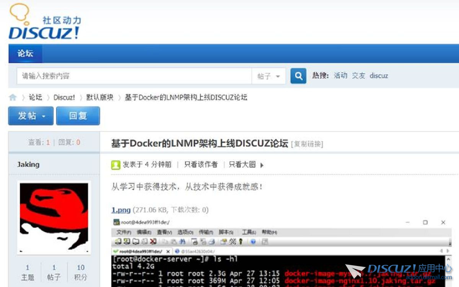Image resolution: width=459 pixels, height=287 pixels.
Task: Select 只看该作者 filter link
Action: 201,165
